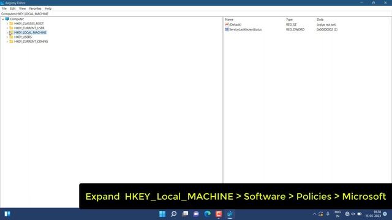Open the Widgets panel button
This screenshot has width=392, height=220.
[7, 214]
